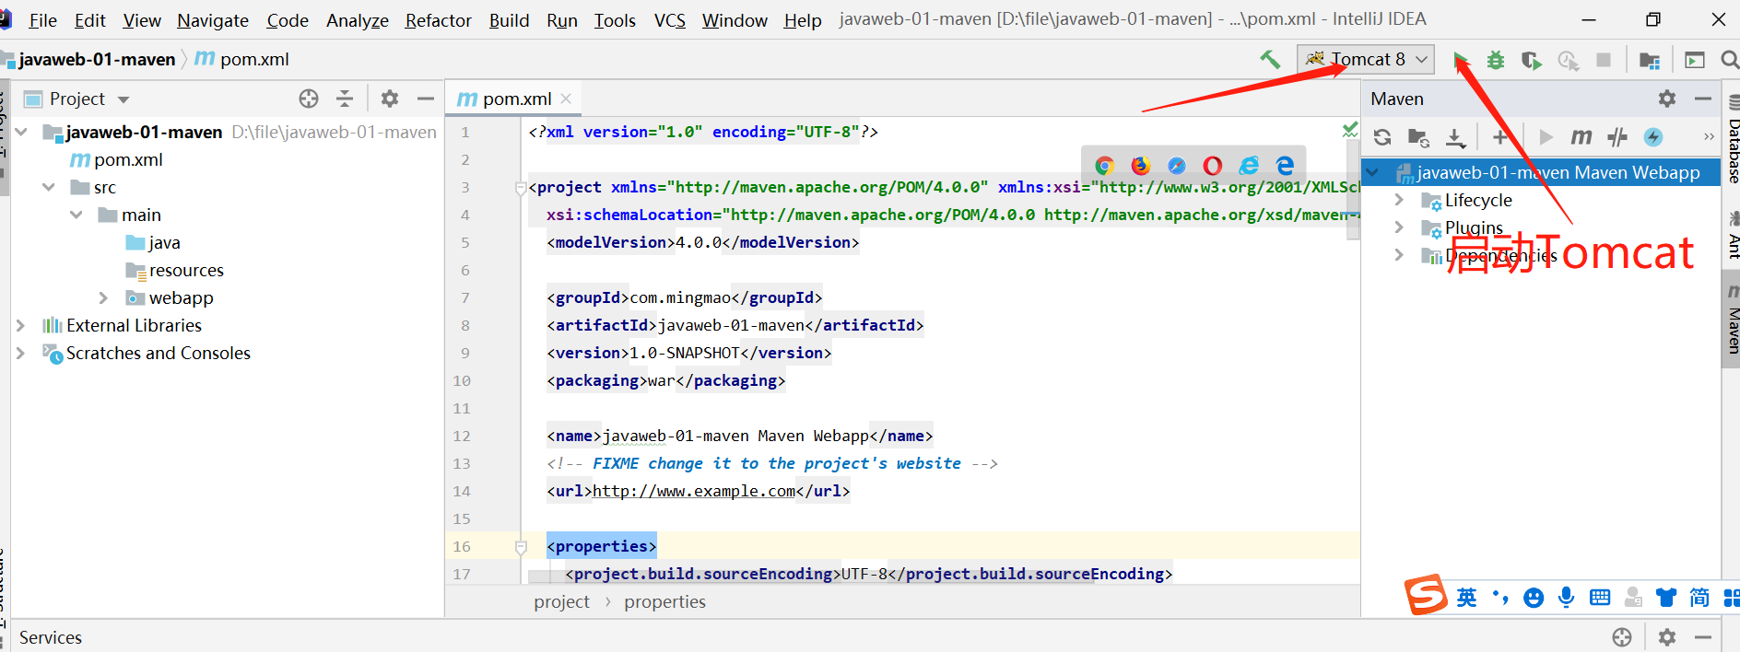
Task: Open the Project panel gear settings
Action: (x=390, y=99)
